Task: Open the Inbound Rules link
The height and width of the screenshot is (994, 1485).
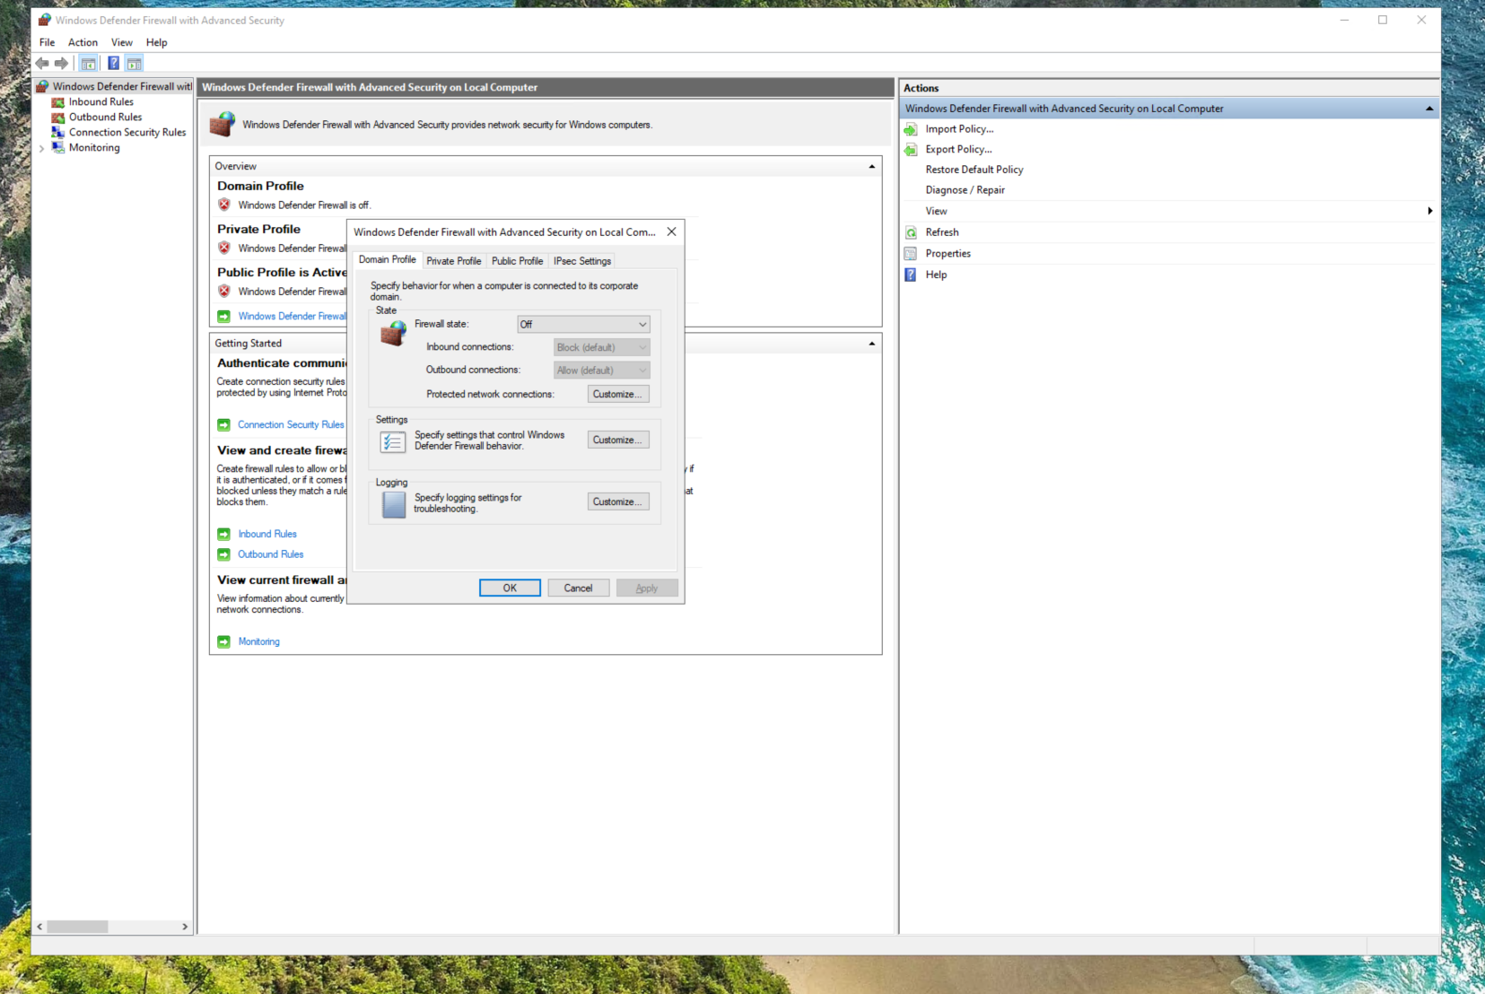Action: click(x=267, y=534)
